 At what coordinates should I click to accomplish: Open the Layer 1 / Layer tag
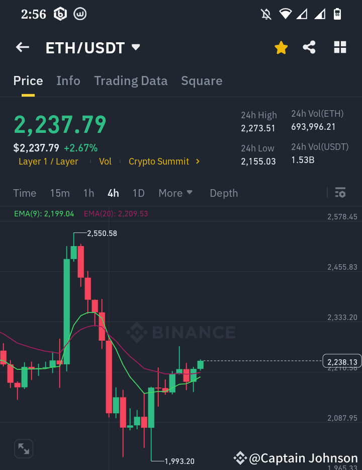click(x=48, y=162)
